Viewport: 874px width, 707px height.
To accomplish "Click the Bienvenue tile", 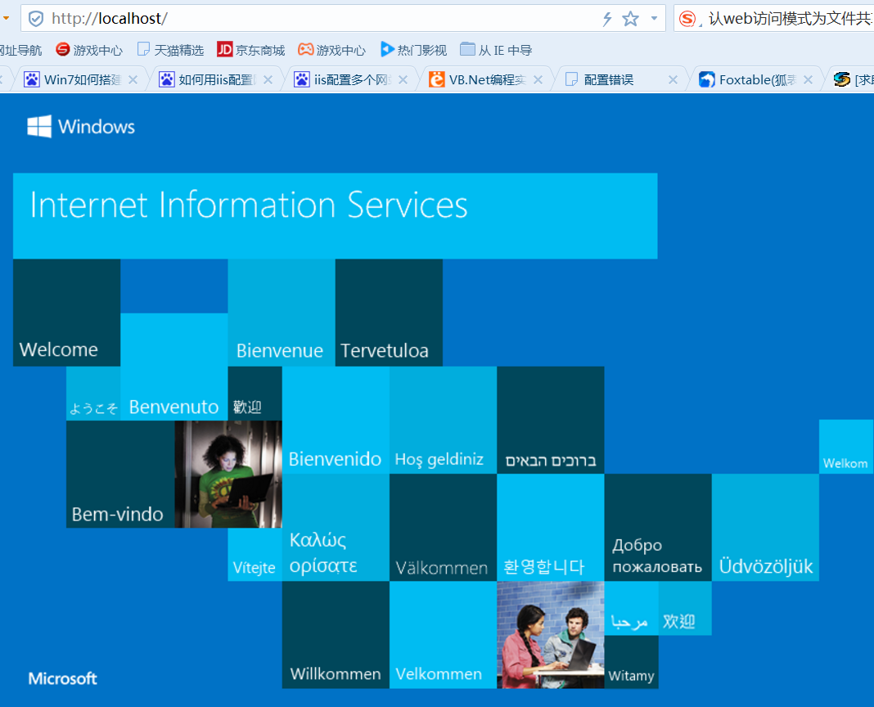I will [282, 313].
